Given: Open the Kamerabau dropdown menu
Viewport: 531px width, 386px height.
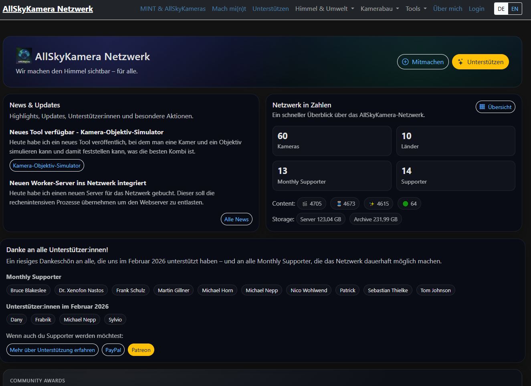Looking at the screenshot, I should [380, 9].
